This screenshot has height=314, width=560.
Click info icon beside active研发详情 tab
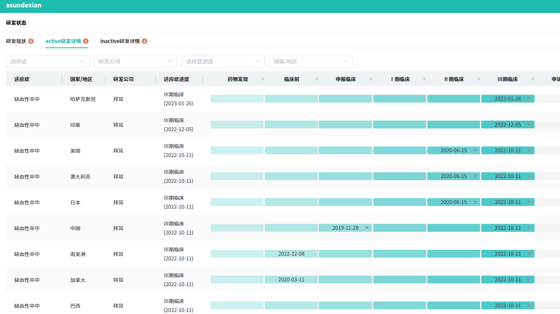click(x=86, y=41)
